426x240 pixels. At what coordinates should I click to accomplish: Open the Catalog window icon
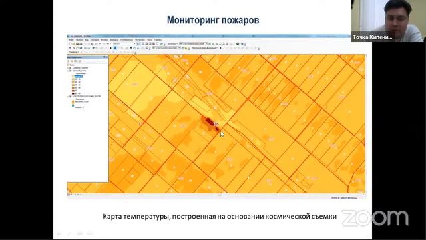146,44
